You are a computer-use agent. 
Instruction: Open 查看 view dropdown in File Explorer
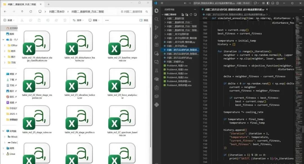(94, 20)
